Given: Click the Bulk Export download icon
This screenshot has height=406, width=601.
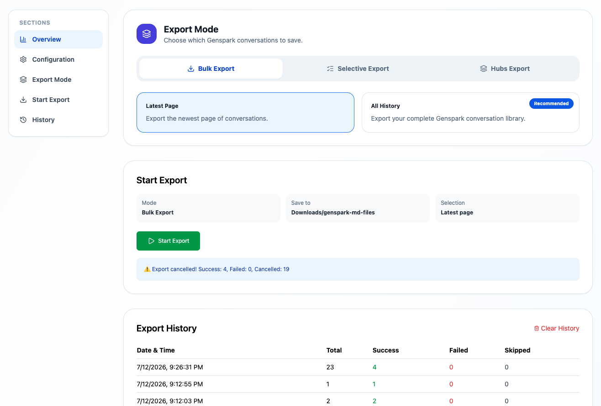Looking at the screenshot, I should click(x=191, y=69).
